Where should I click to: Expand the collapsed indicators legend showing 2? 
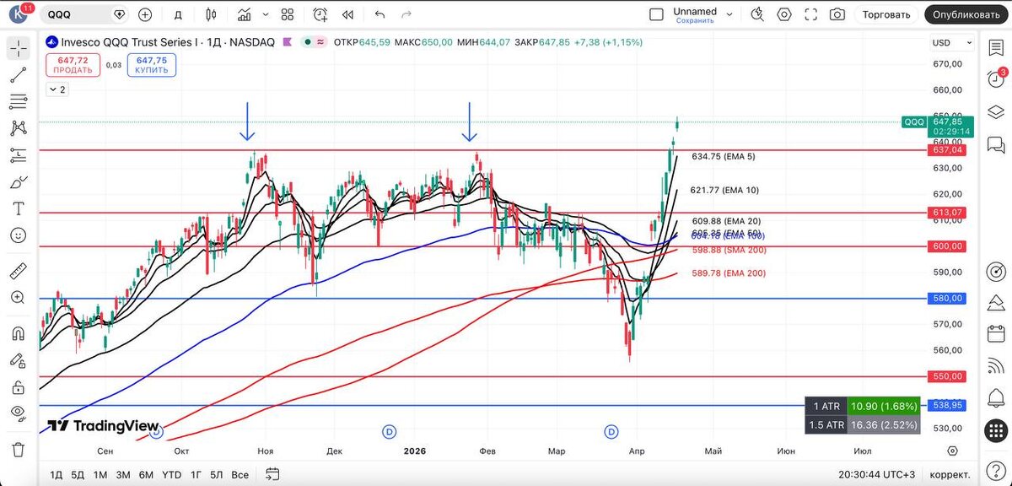(x=57, y=89)
